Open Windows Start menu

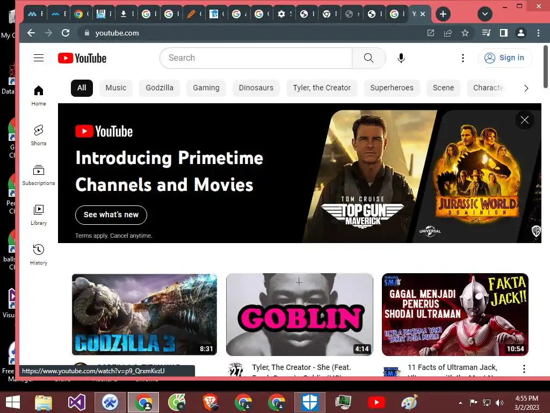(x=13, y=402)
